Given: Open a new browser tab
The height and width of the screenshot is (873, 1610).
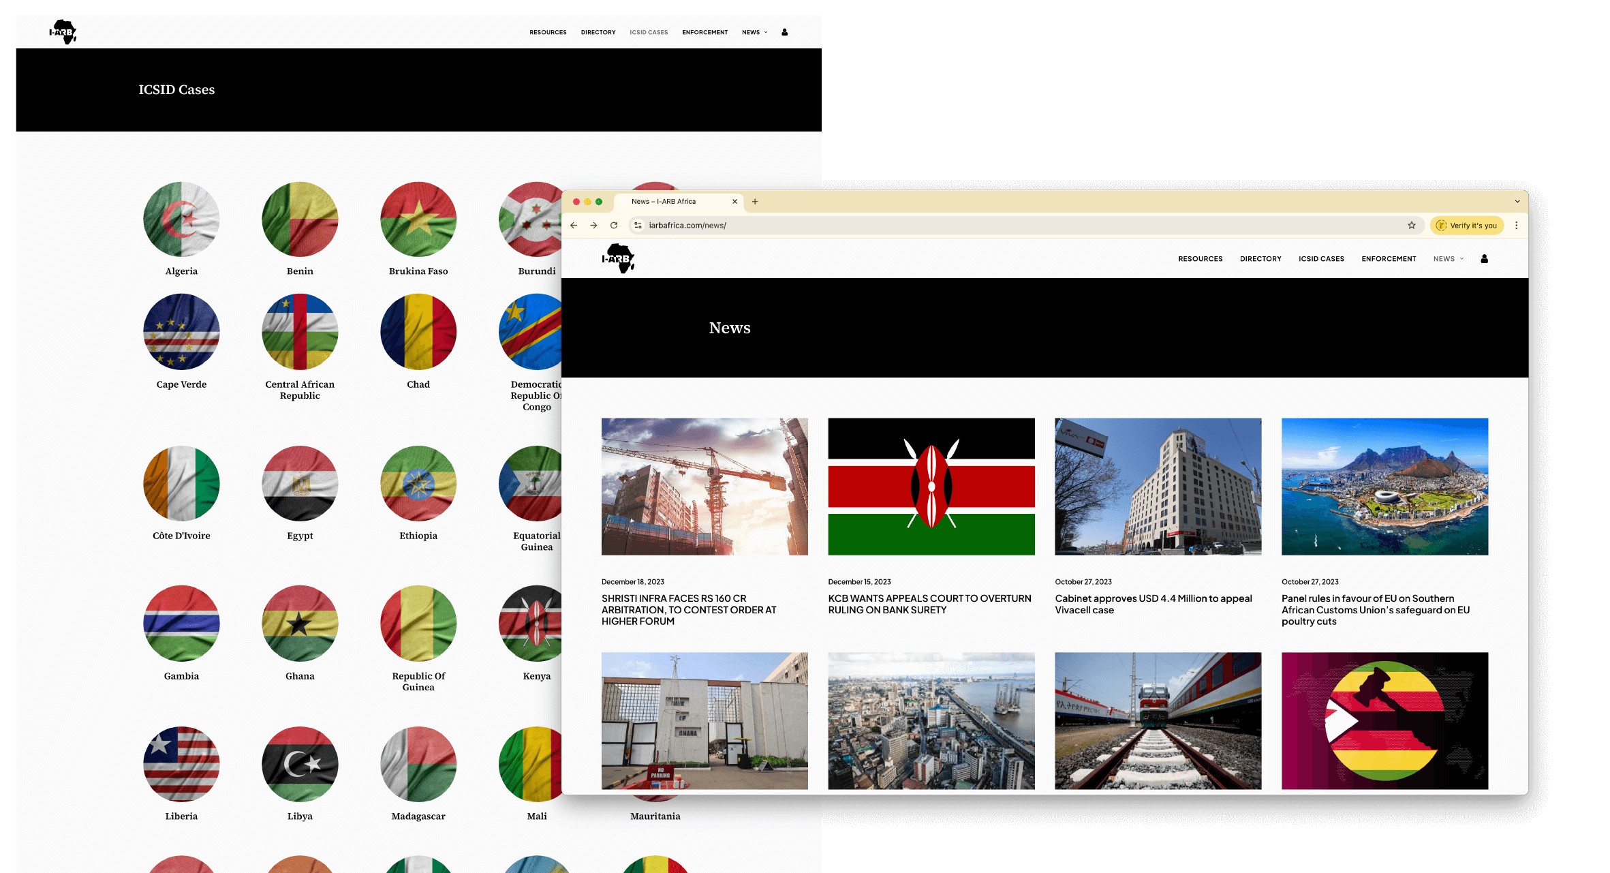Looking at the screenshot, I should 755,202.
